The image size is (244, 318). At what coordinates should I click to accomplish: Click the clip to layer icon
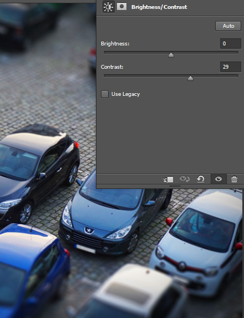pos(169,179)
